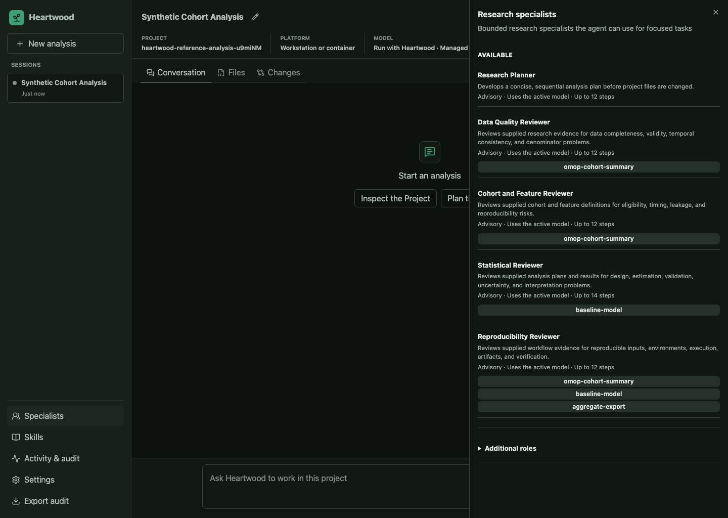Click the Run with Heartwood · Managed model value
Viewport: 728px width, 518px height.
click(421, 48)
